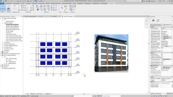Click the Paste (Вставить) clipboard icon
173x97 pixels.
15,7
